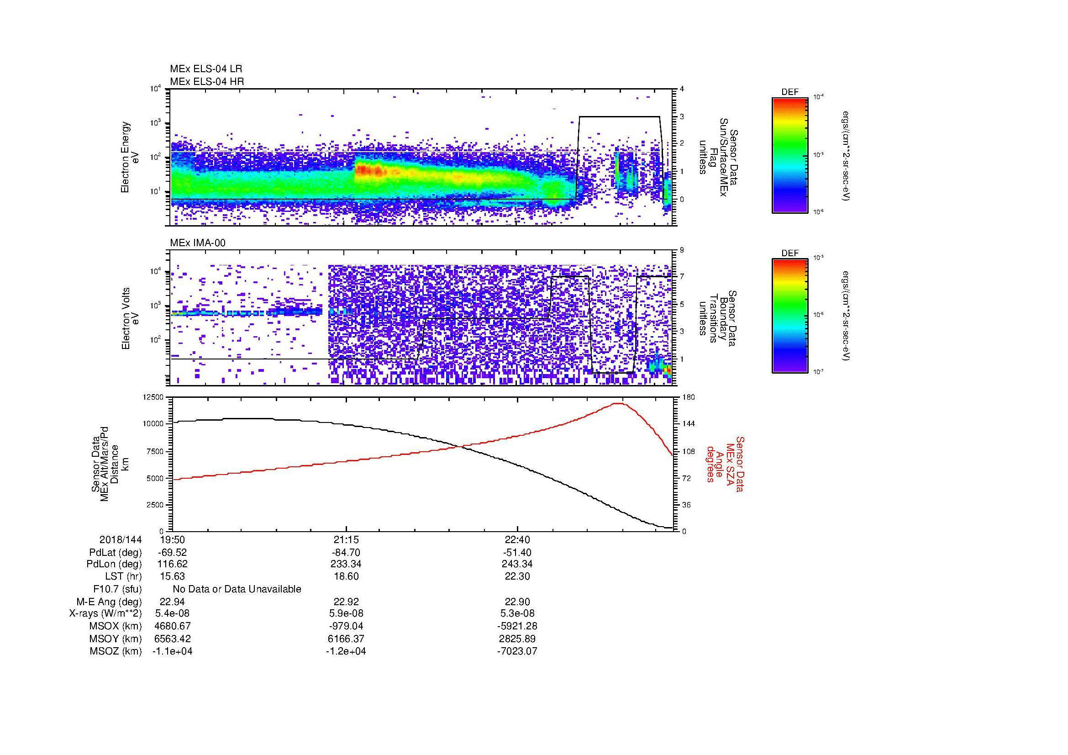Click the X-rays value '5.3e-08'

tap(517, 613)
